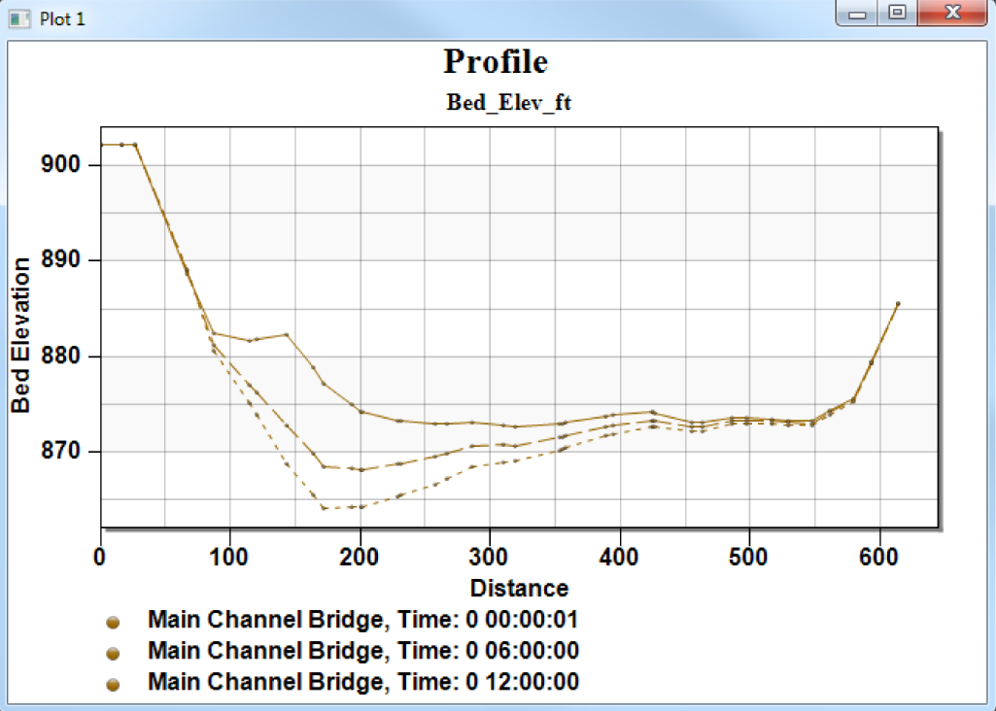Click the final data point at profile's right end
Screen dimensions: 996x711
898,303
